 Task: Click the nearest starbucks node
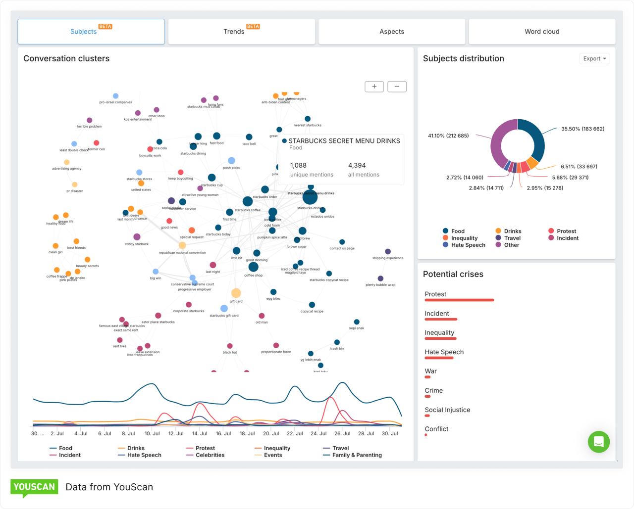[x=308, y=119]
